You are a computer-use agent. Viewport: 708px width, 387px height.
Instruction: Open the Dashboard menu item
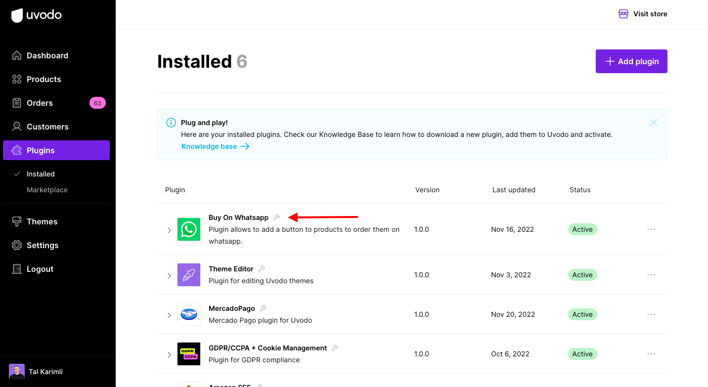(x=56, y=55)
